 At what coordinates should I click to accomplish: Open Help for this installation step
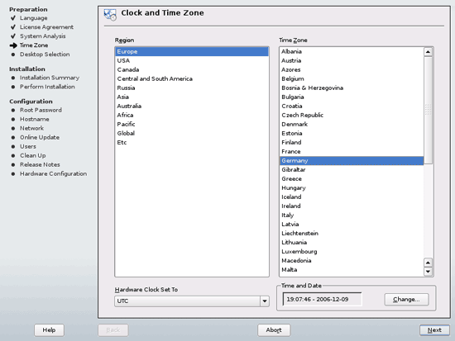pyautogui.click(x=49, y=330)
